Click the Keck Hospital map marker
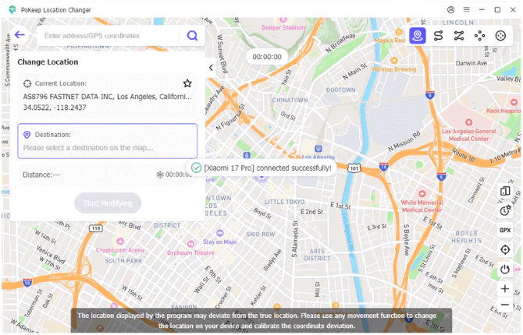 514,102
